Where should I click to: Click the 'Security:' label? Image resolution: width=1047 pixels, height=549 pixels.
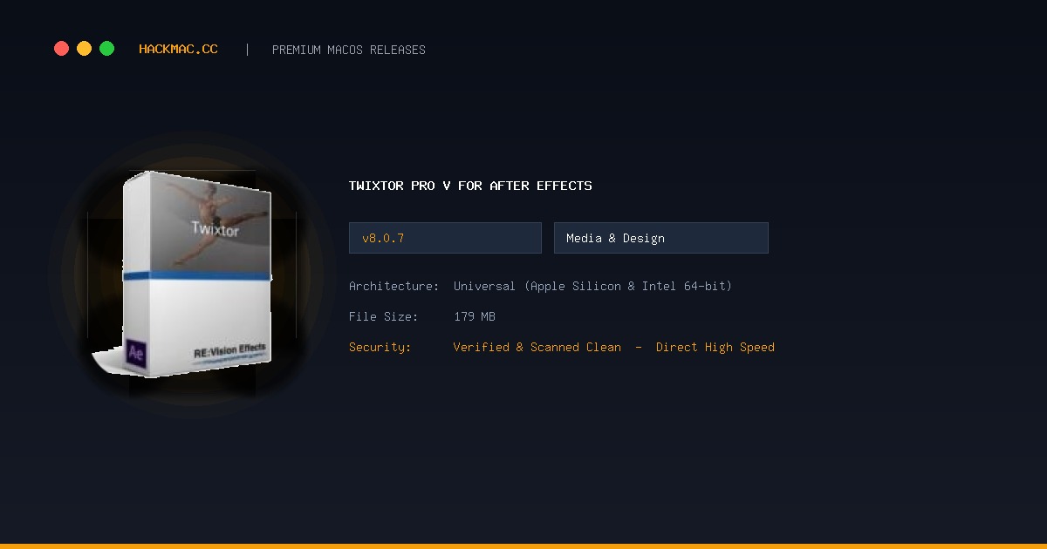[x=380, y=347]
